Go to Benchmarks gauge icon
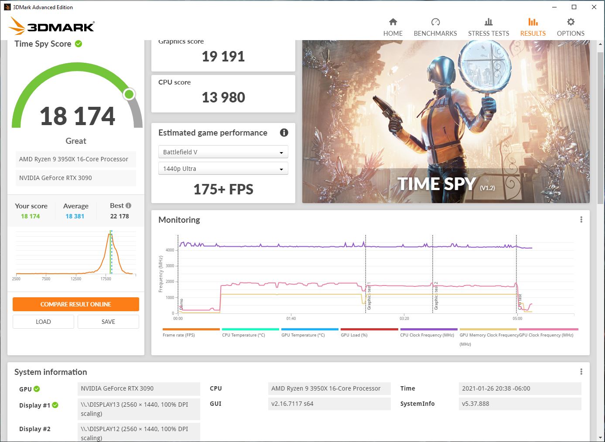 click(x=435, y=22)
